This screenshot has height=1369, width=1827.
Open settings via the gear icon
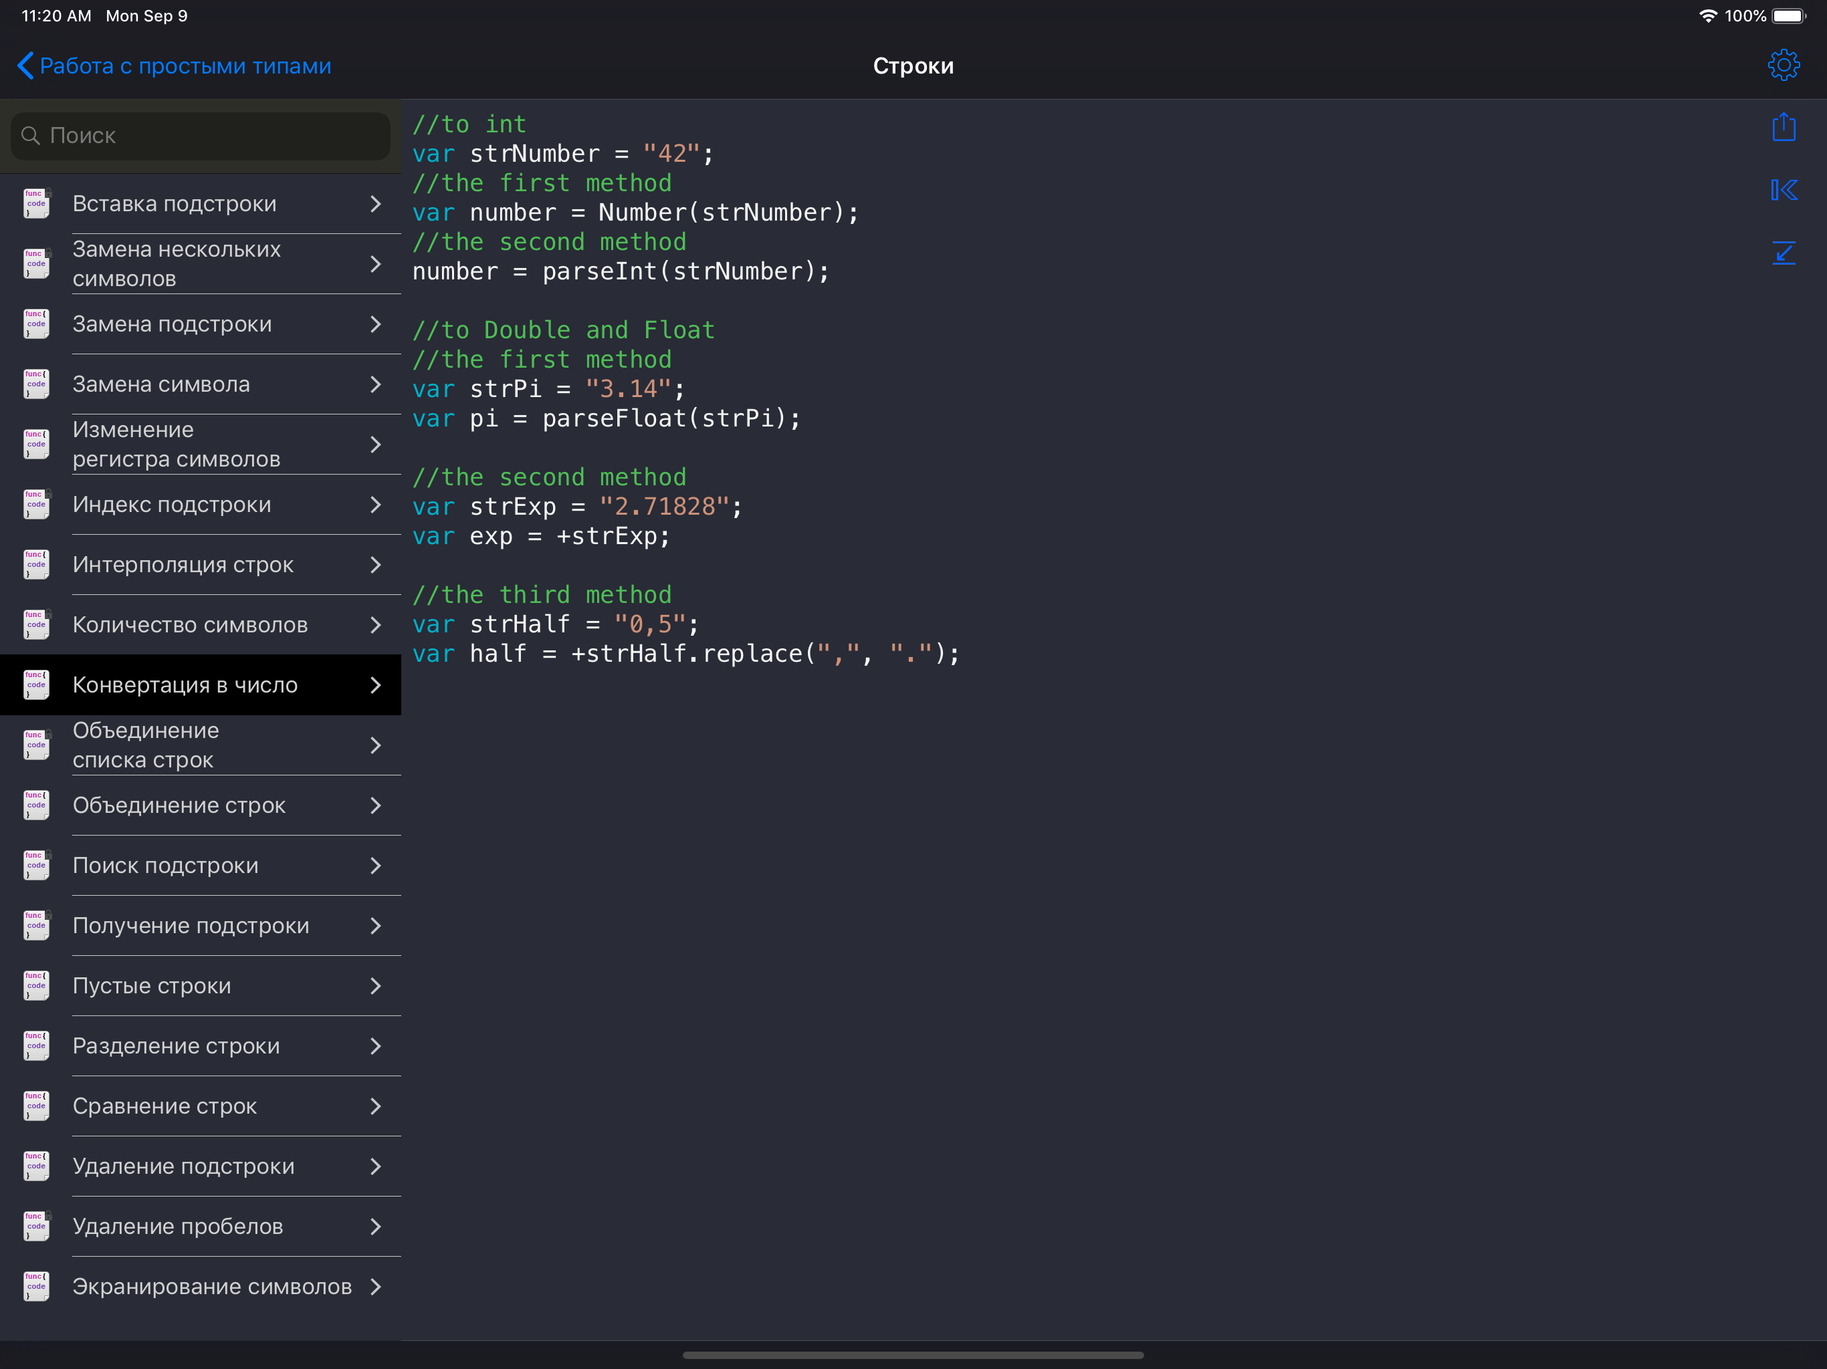[x=1784, y=66]
